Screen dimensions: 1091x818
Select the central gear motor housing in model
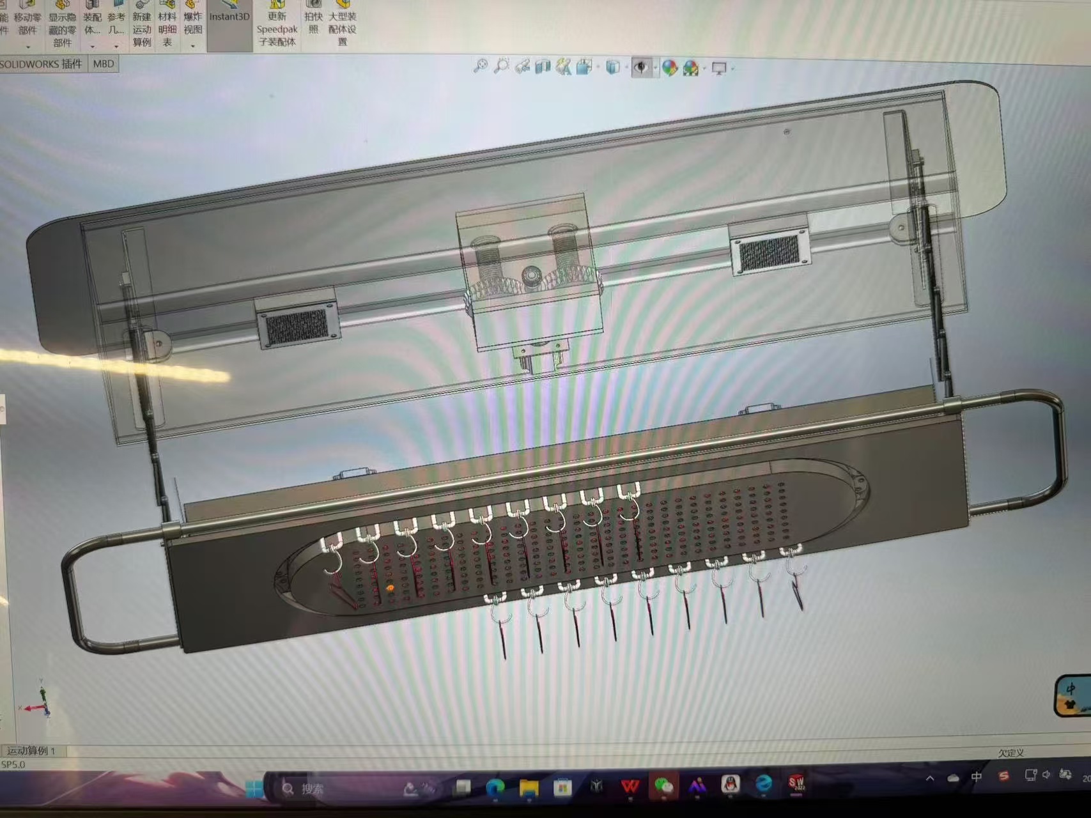point(530,272)
